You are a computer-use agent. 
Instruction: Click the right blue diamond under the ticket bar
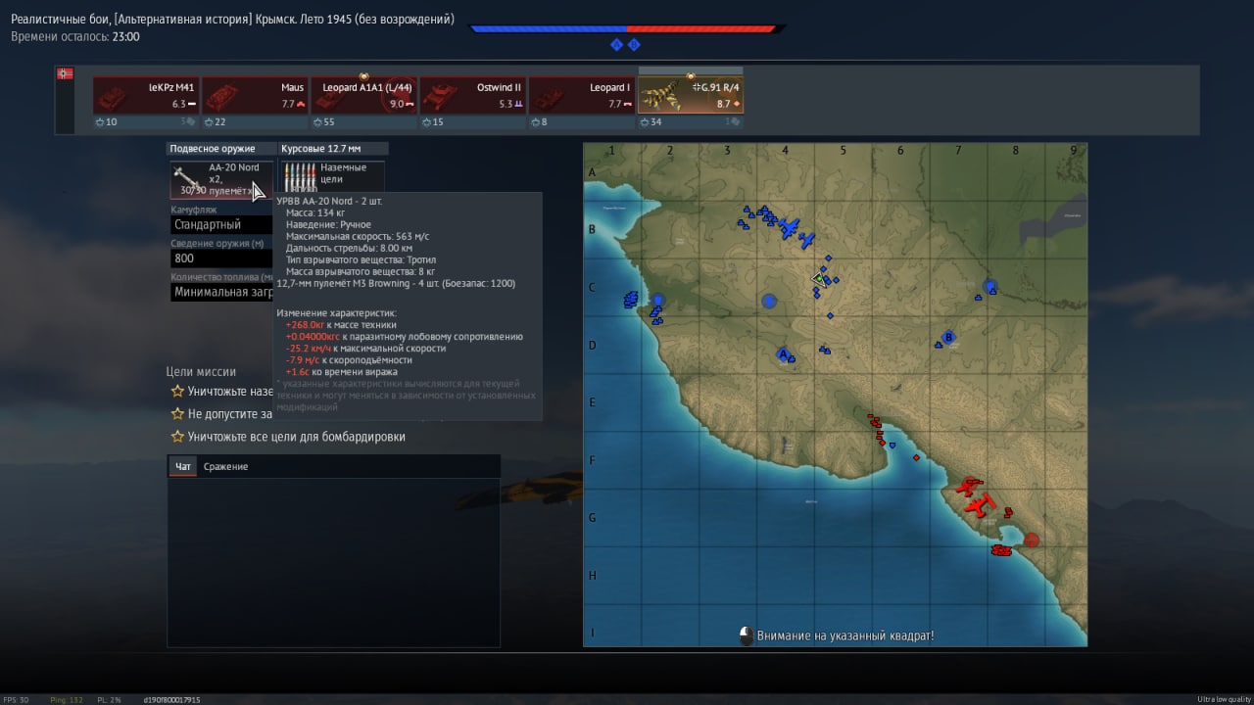point(634,44)
